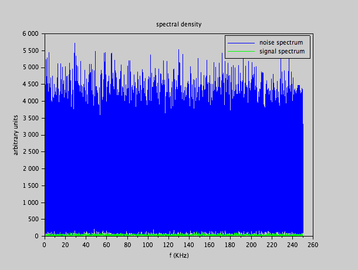Click the 4 500 y-axis tick label
This screenshot has height=270, width=358.
click(30, 85)
